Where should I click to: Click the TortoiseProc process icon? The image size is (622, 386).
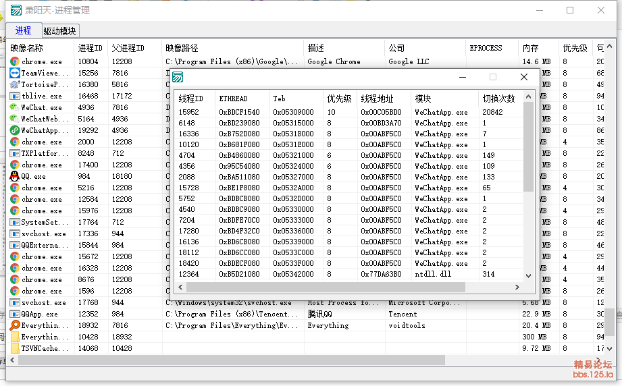coord(15,84)
